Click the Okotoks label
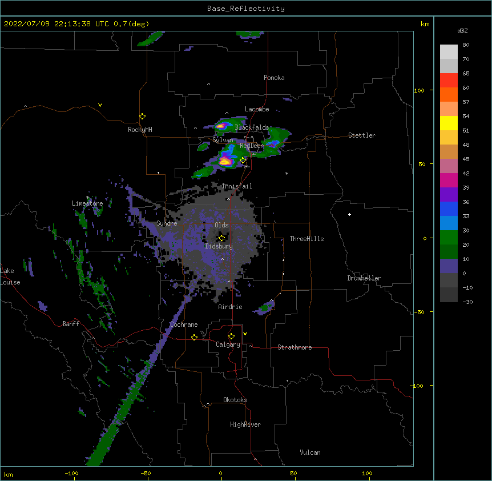Screen dimensions: 492x481 235,400
